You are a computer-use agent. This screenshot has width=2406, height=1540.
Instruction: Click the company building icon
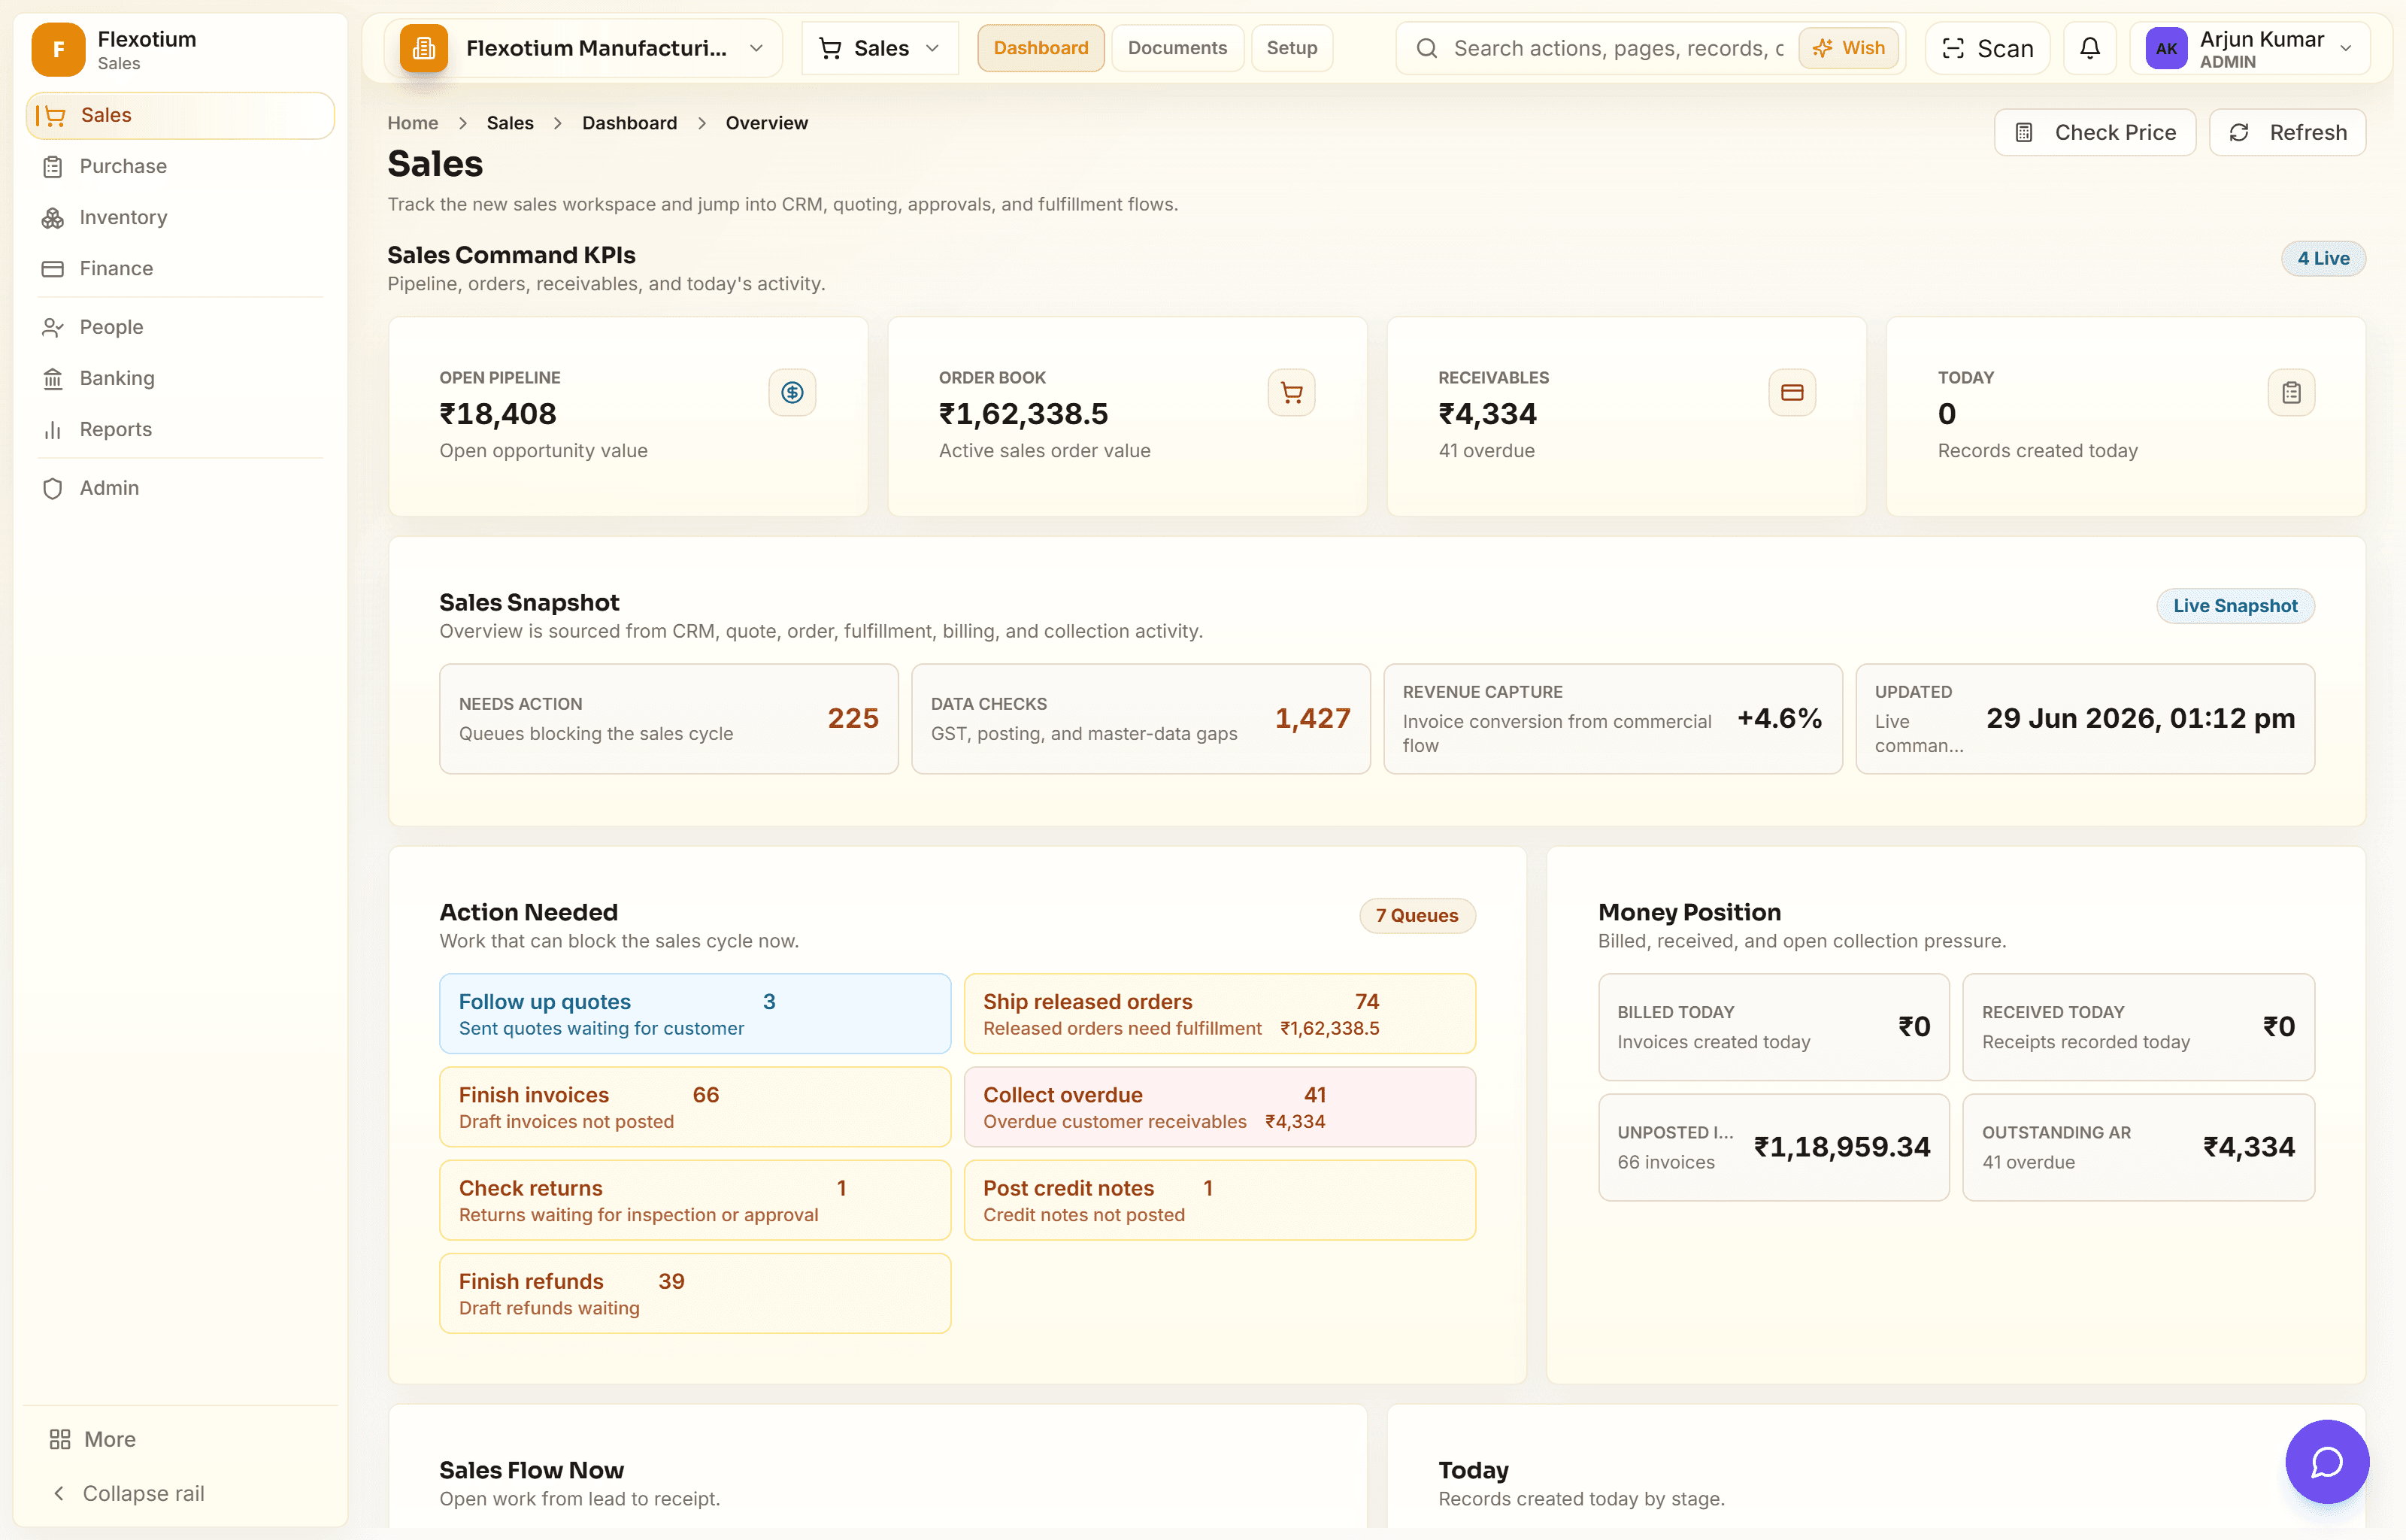click(424, 48)
